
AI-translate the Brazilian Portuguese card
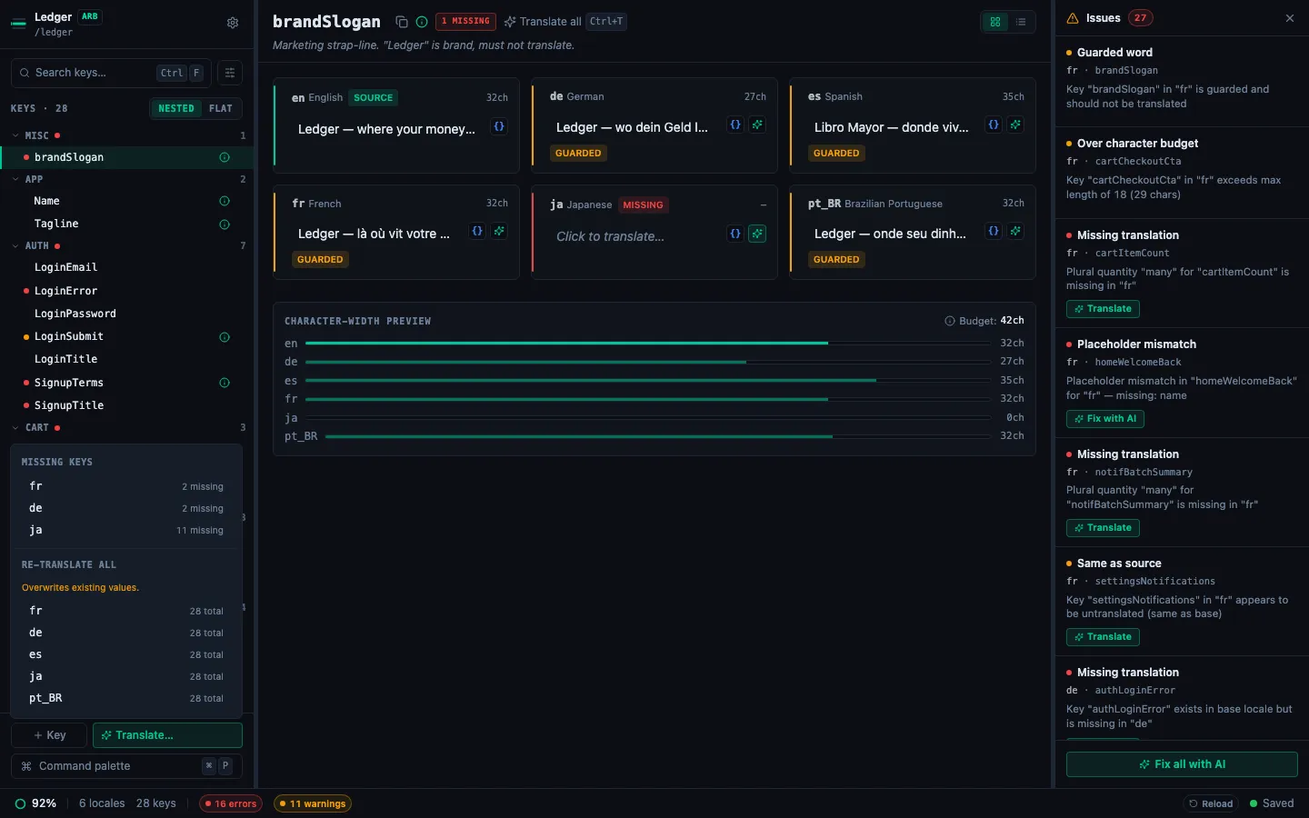pos(1015,231)
